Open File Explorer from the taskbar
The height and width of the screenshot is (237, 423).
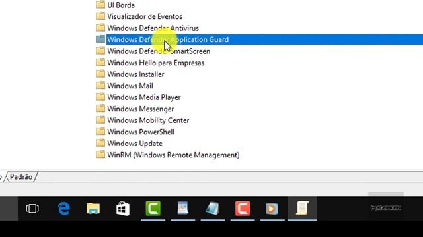(x=93, y=209)
